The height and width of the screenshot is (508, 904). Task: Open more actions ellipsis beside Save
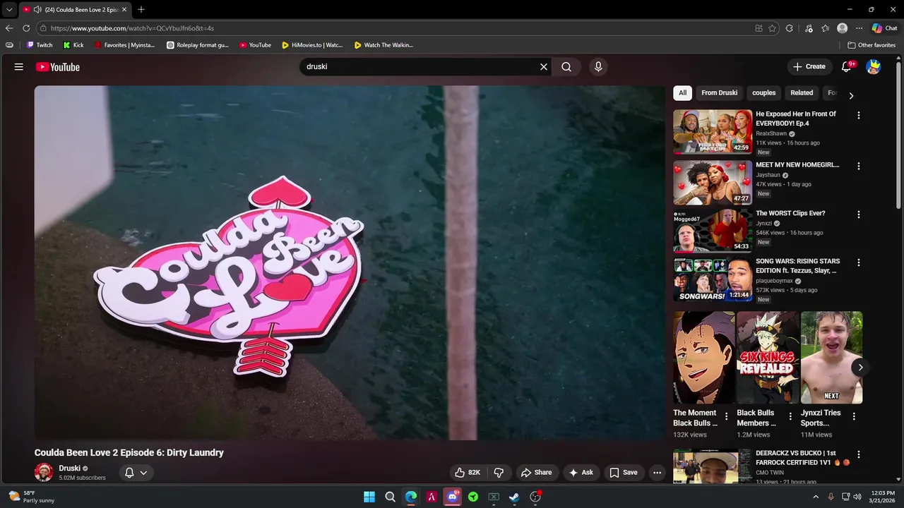point(658,473)
